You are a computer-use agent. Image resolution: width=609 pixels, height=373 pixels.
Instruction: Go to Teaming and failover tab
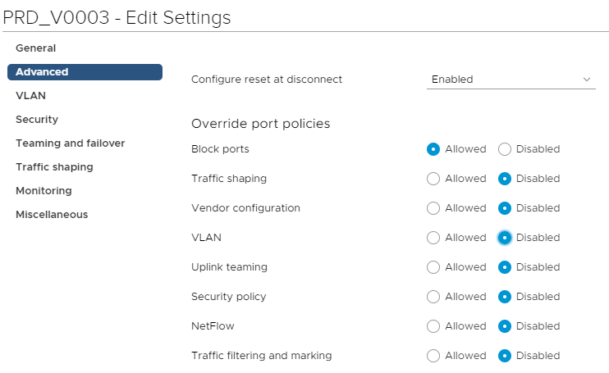(x=70, y=143)
